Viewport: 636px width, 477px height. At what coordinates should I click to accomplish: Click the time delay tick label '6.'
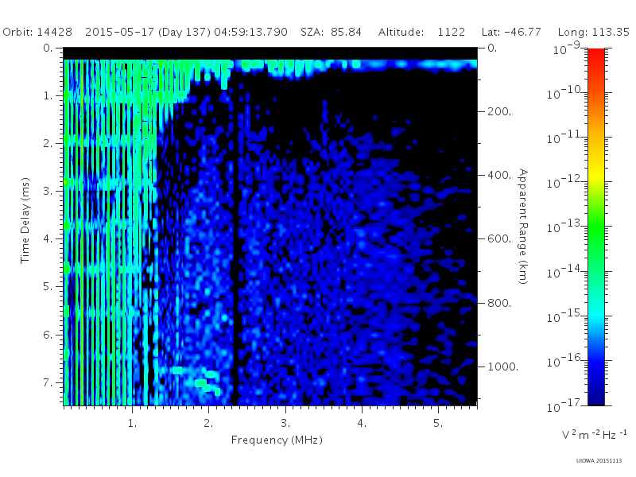(x=48, y=335)
